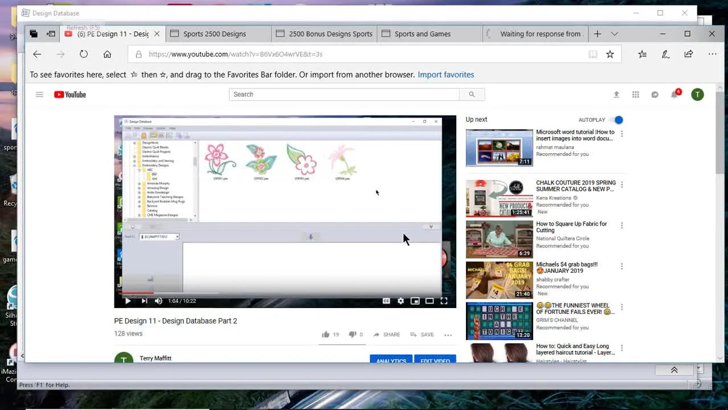Click the Import favorites link
This screenshot has height=410, width=728.
click(x=445, y=75)
